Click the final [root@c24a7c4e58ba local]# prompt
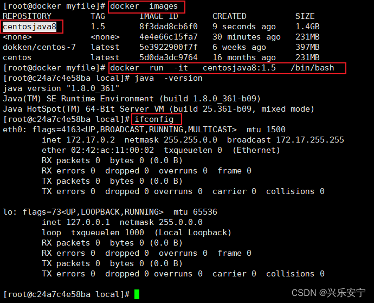This screenshot has height=303, width=374. coord(66,294)
